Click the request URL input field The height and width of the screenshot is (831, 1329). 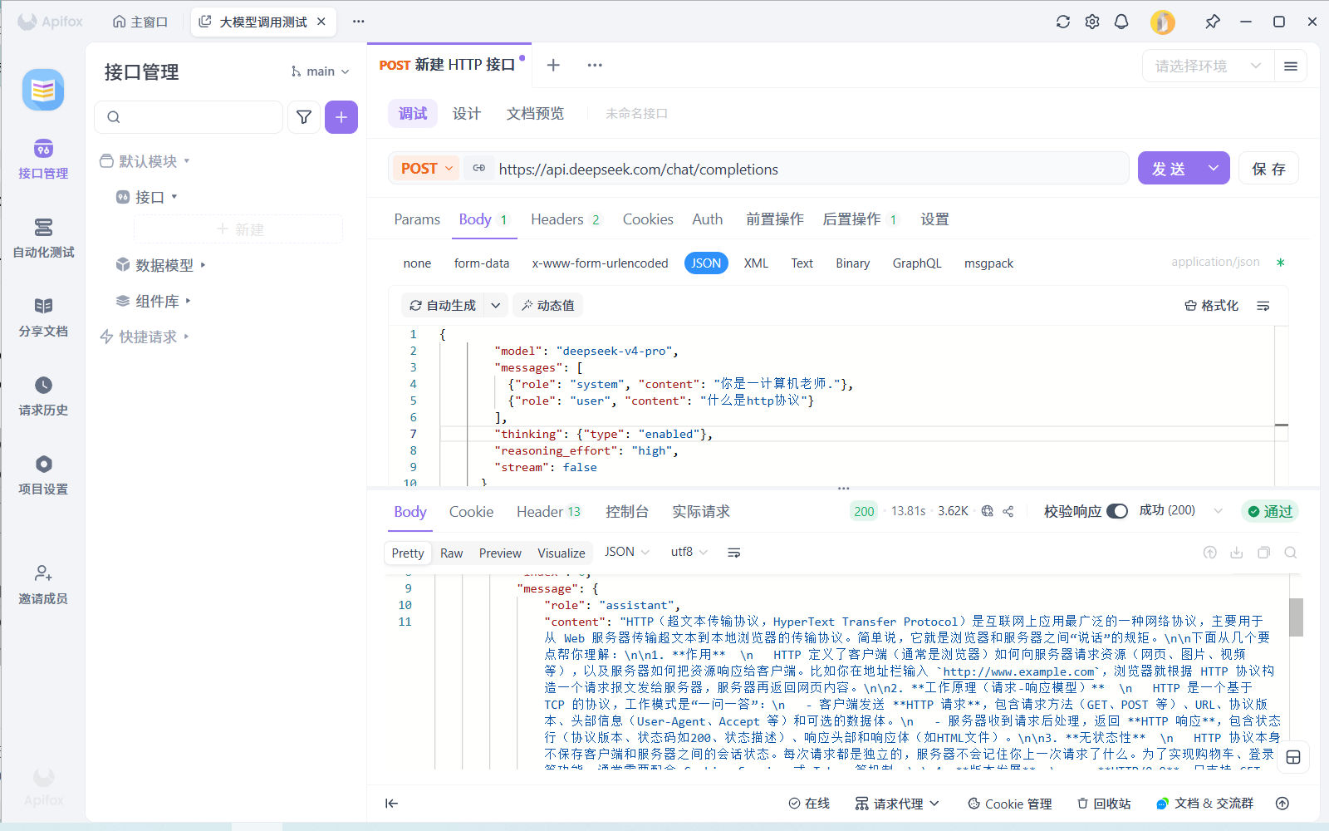tap(810, 169)
